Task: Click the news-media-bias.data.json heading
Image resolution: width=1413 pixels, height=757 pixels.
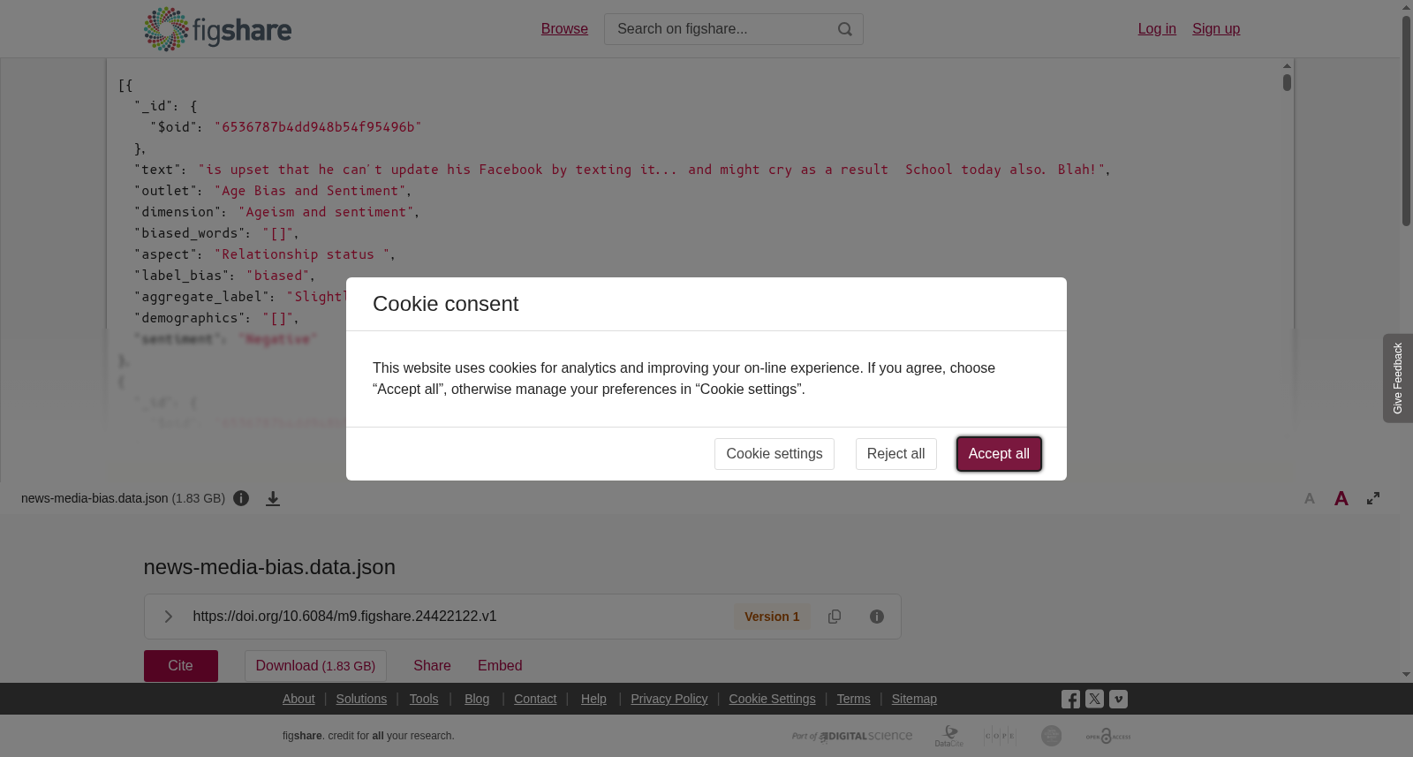Action: click(x=269, y=567)
